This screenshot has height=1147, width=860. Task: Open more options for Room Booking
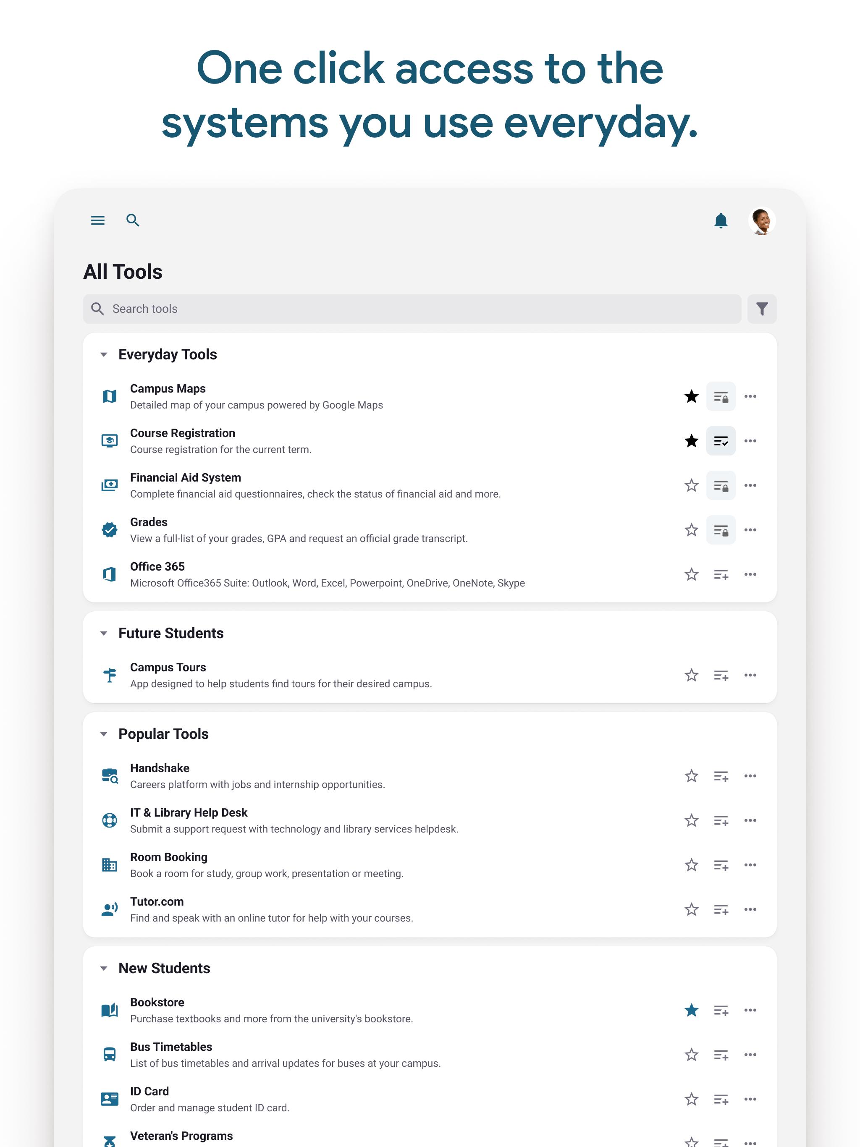coord(750,865)
